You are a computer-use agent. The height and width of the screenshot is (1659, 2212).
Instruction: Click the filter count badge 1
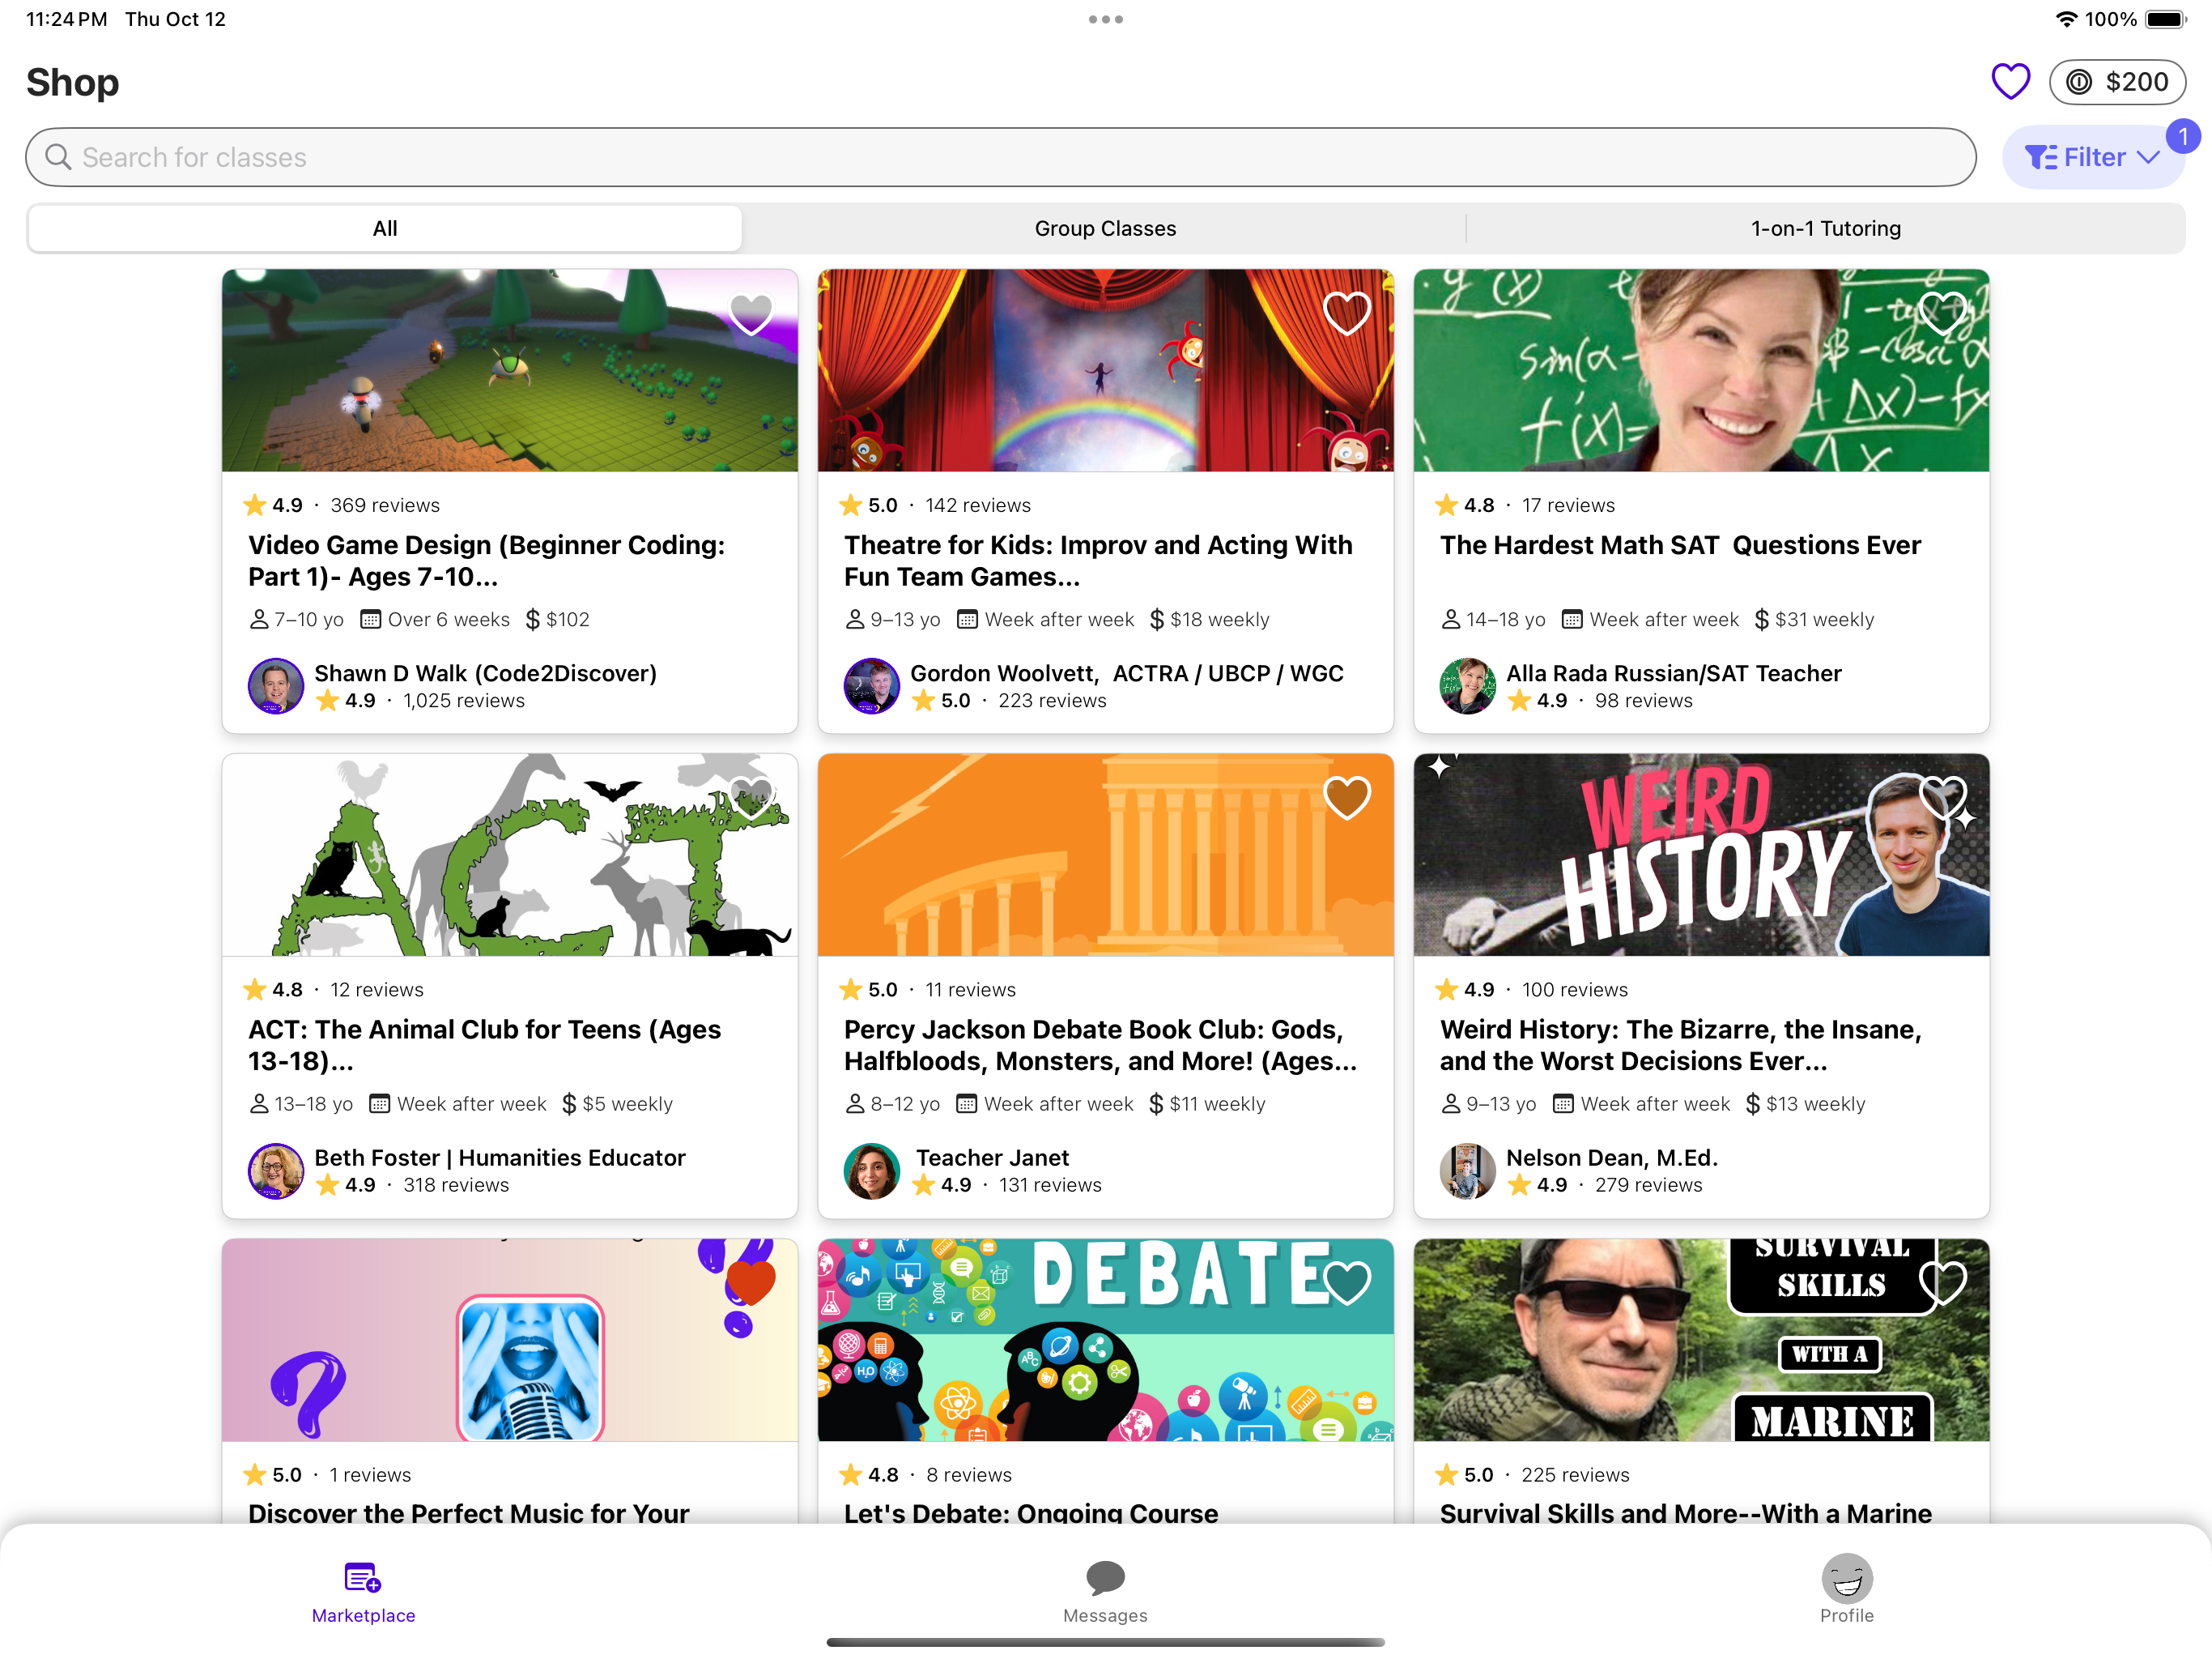click(x=2183, y=136)
